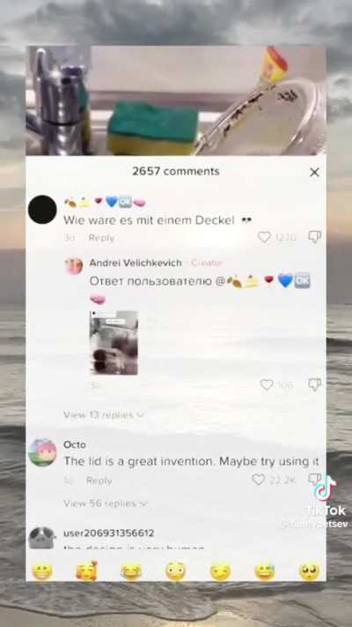Insert the smiling face with hearts emoji
Screen dimensions: 352x627
pos(86,571)
